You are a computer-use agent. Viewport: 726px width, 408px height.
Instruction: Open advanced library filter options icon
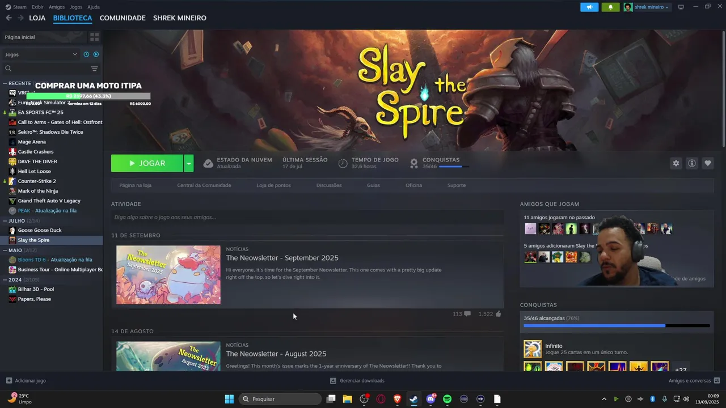point(94,69)
